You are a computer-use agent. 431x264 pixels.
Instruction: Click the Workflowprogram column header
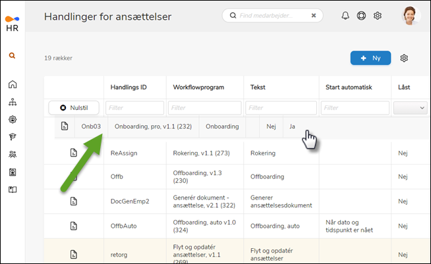coord(198,87)
